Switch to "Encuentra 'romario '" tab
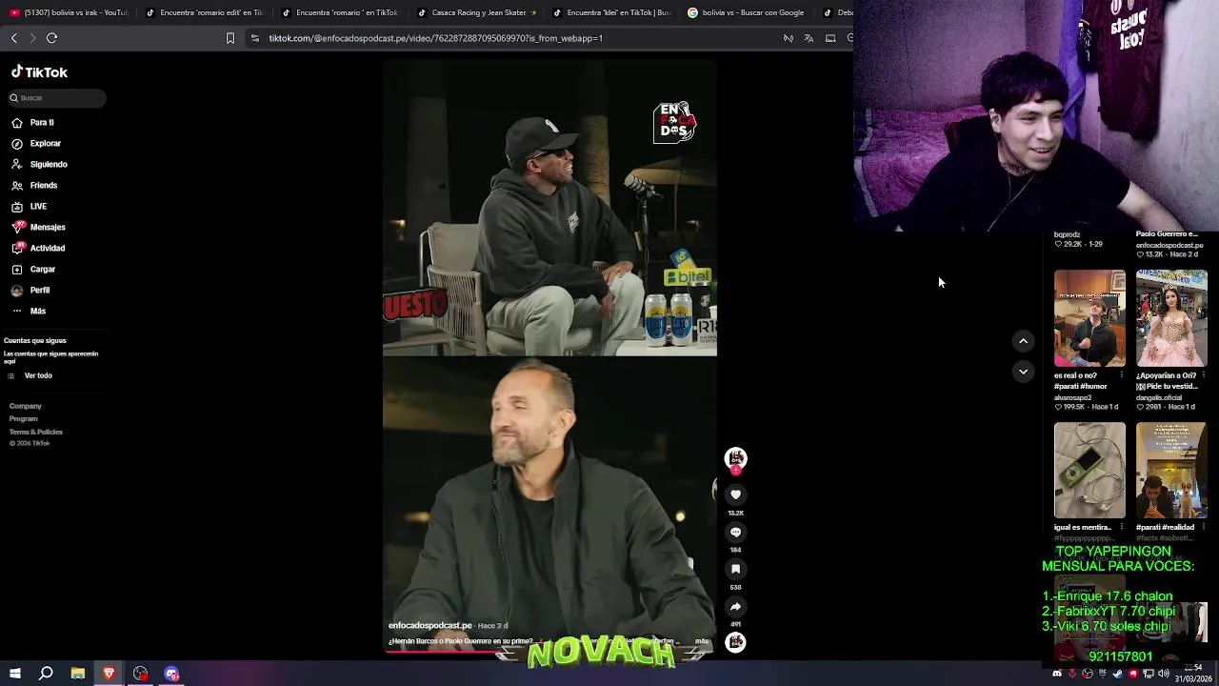 (340, 12)
